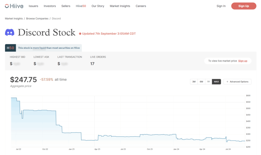261x155 pixels.
Task: Click the Discord logo icon
Action: pos(10,32)
